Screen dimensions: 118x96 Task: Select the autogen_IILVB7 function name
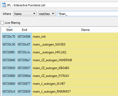[x=75, y=84]
